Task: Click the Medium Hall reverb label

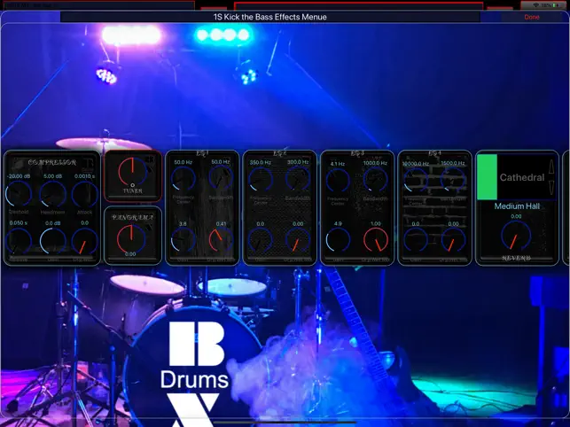Action: (517, 206)
